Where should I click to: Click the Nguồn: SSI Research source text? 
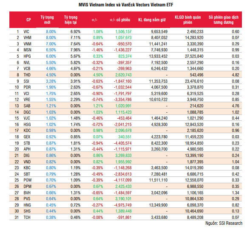pyautogui.click(x=224, y=223)
